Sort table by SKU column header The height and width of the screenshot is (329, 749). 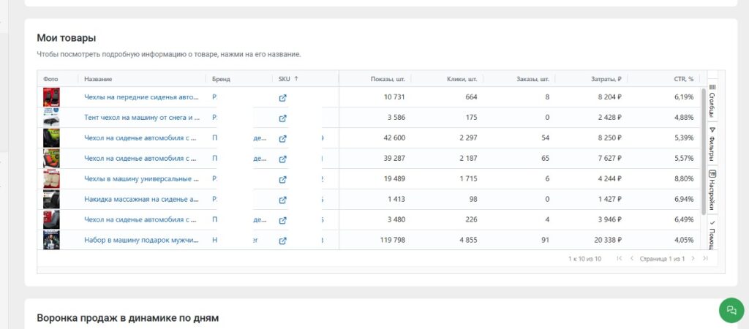coord(288,79)
